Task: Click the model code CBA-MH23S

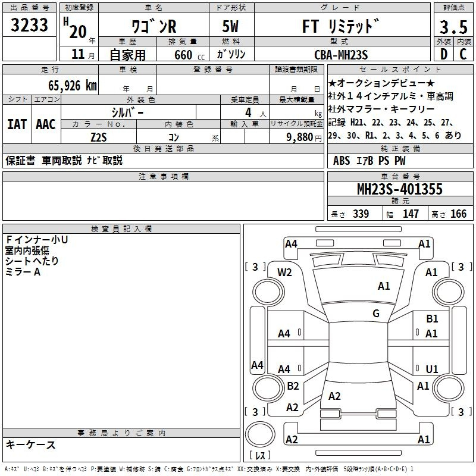Action: click(341, 55)
